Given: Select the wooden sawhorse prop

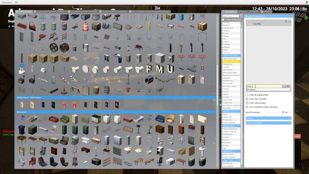Looking at the screenshot, I should (x=75, y=90).
